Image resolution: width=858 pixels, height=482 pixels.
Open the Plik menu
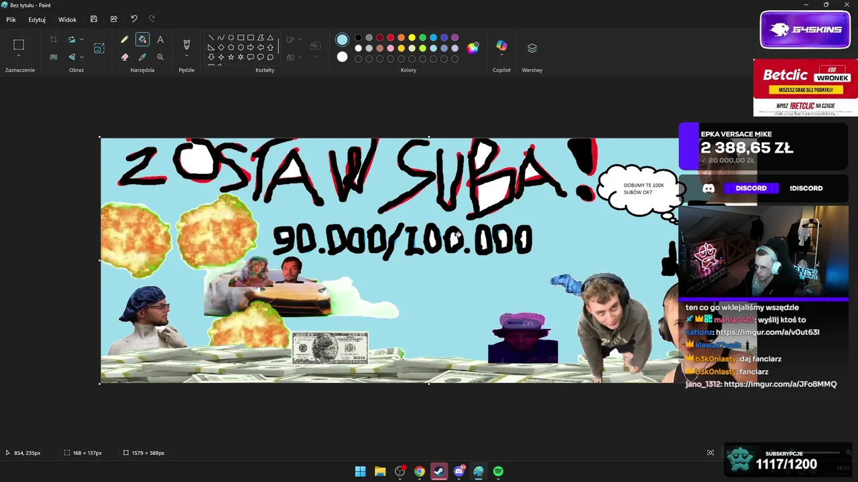pyautogui.click(x=11, y=19)
